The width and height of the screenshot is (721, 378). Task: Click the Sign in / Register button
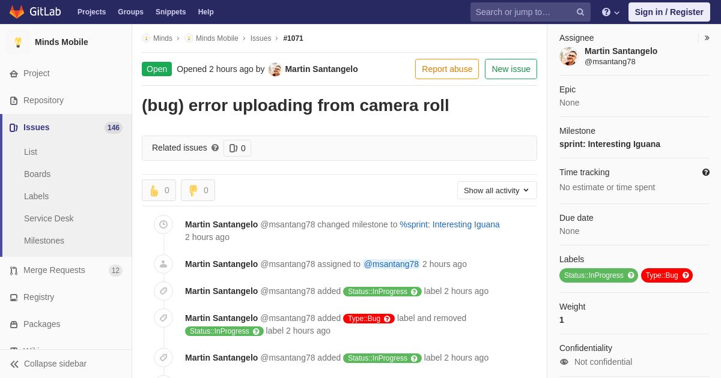669,12
